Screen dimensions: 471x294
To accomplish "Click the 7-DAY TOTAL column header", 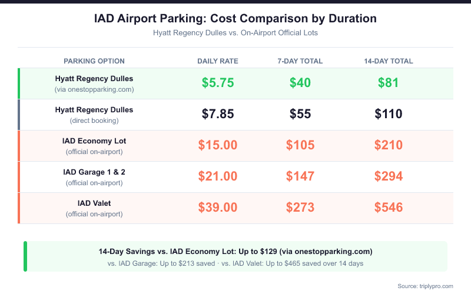I will click(x=300, y=61).
